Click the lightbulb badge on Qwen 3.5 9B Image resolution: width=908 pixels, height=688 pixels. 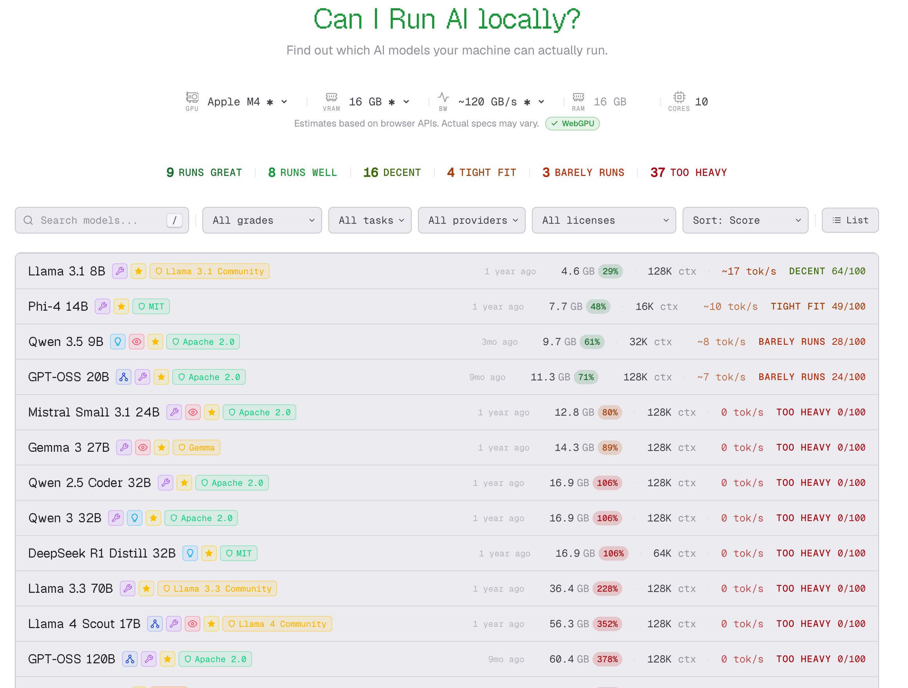(x=118, y=342)
